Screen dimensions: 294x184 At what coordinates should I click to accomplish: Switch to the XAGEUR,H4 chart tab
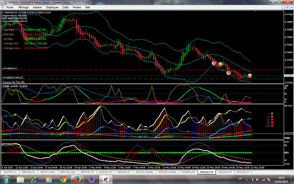[x=188, y=172]
